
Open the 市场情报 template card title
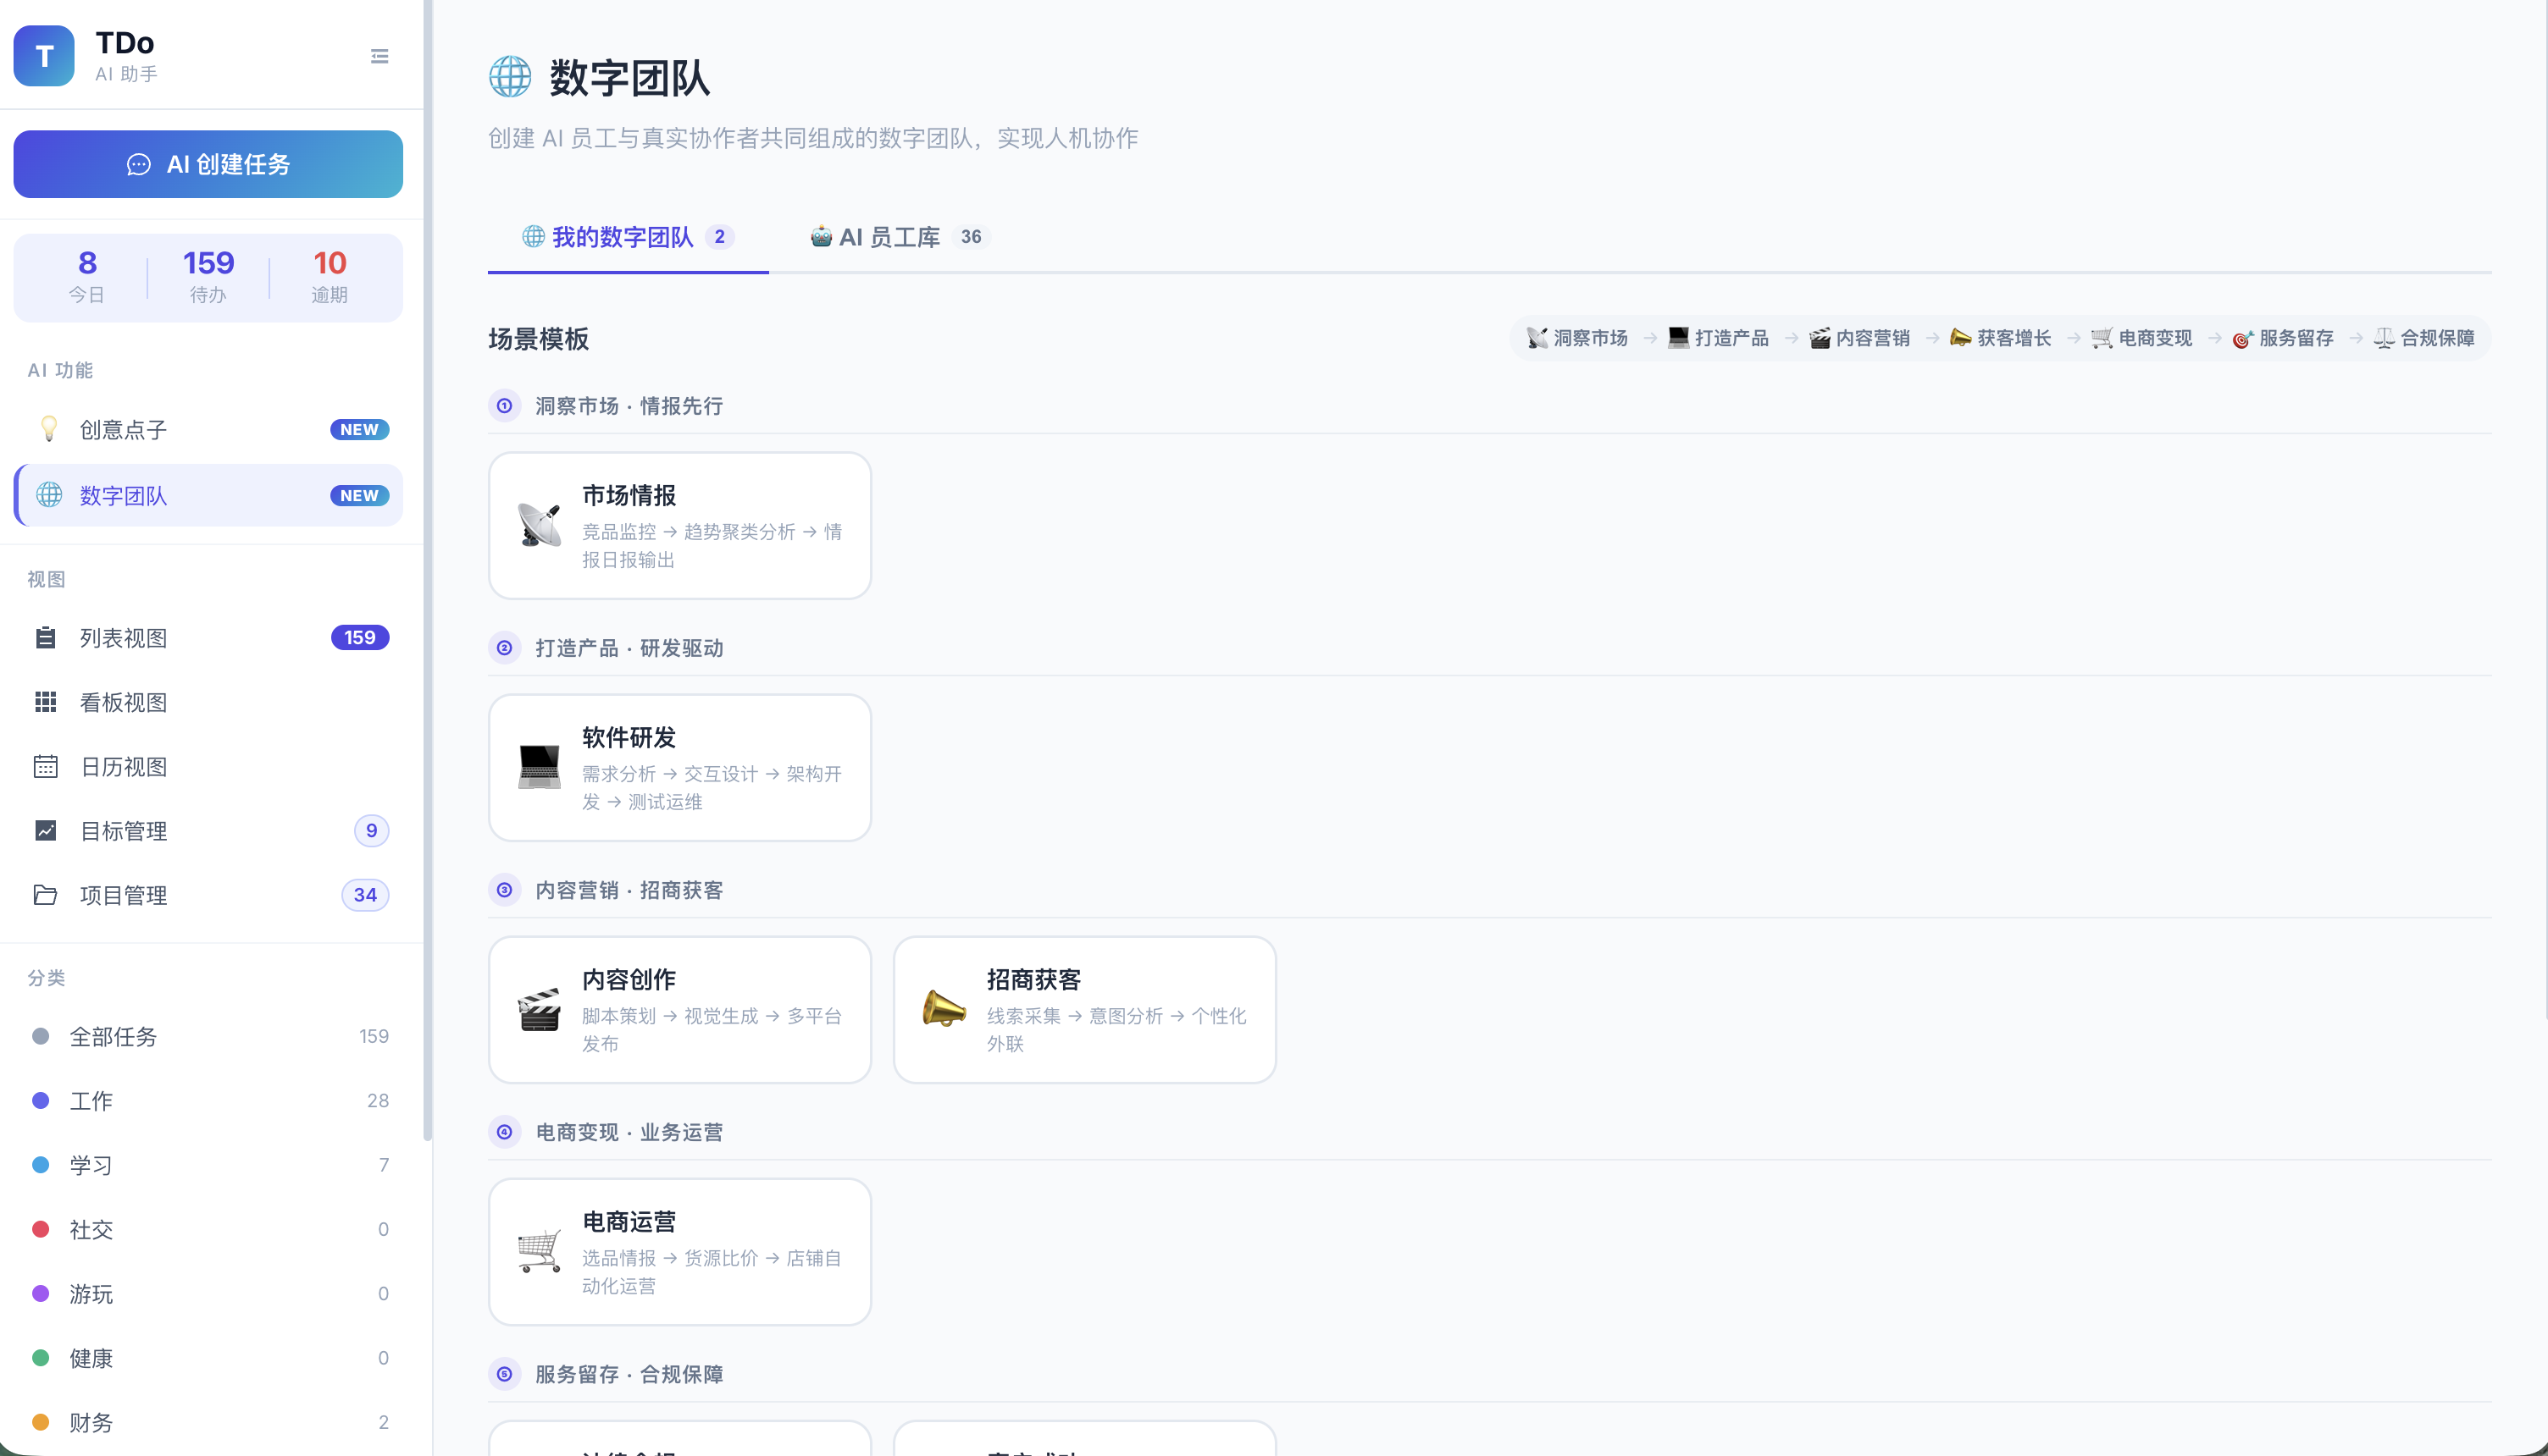pos(629,495)
